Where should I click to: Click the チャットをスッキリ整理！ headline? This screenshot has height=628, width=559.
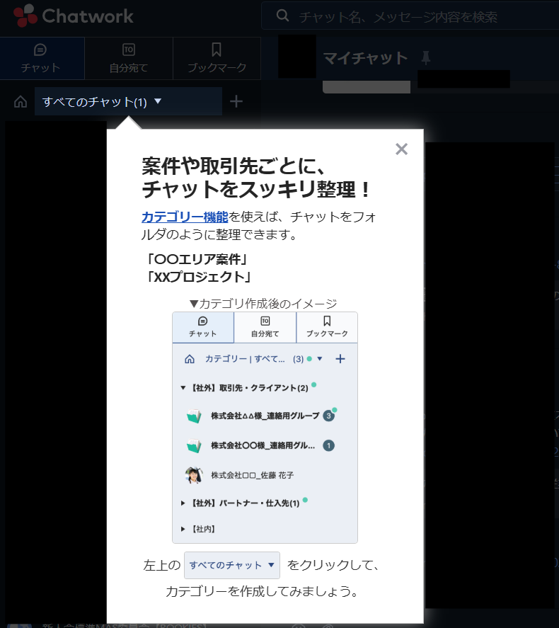[256, 190]
